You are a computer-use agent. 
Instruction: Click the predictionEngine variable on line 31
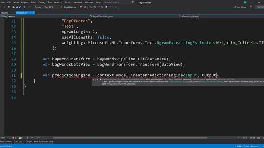click(x=71, y=75)
